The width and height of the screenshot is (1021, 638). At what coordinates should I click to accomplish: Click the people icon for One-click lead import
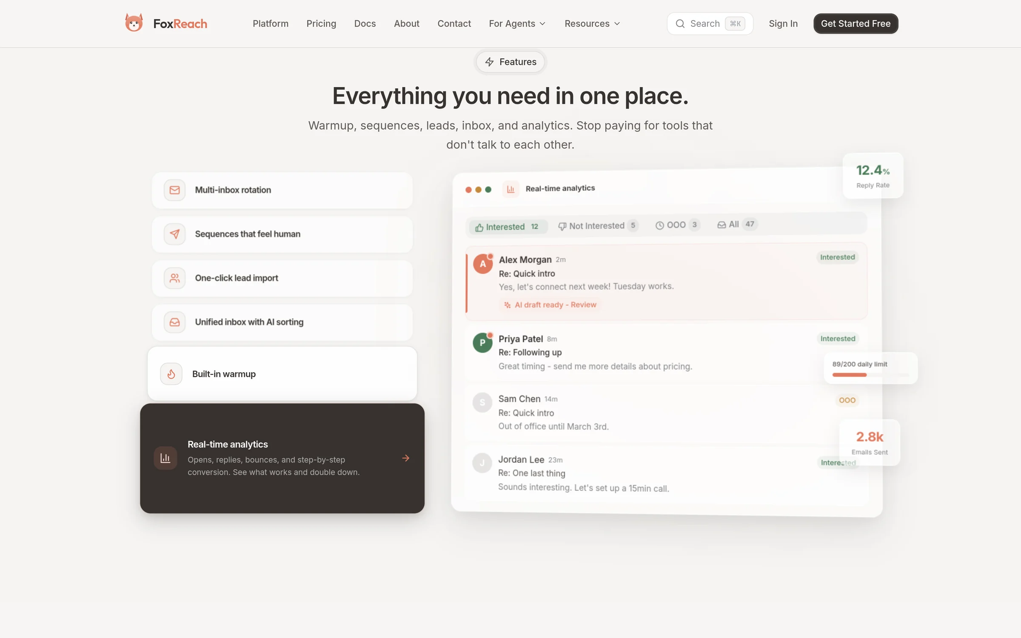[174, 278]
